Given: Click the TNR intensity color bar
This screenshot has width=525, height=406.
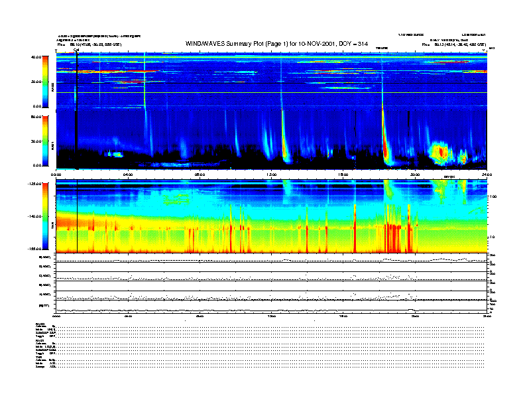Looking at the screenshot, I should point(45,216).
